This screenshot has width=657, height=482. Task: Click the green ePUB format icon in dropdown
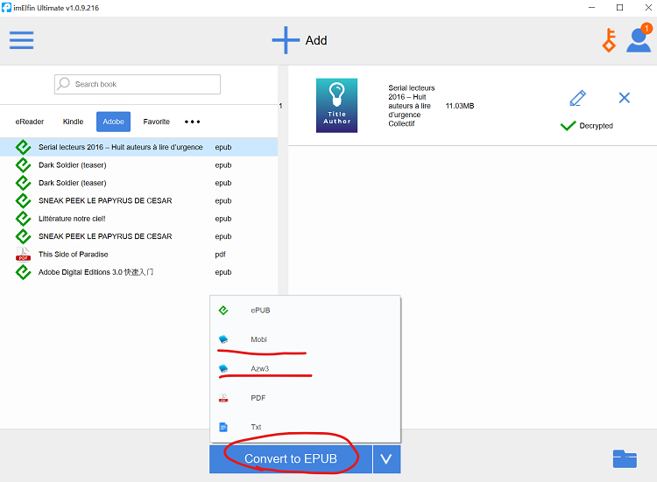coord(223,310)
